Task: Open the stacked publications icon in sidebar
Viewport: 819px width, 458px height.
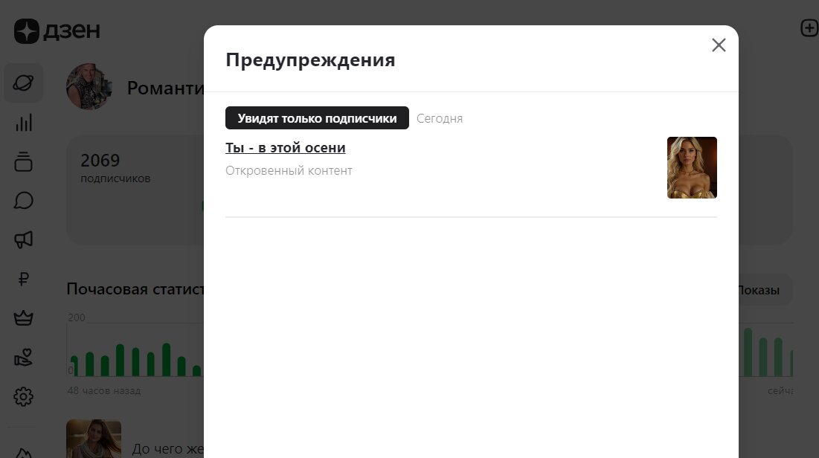Action: (24, 161)
